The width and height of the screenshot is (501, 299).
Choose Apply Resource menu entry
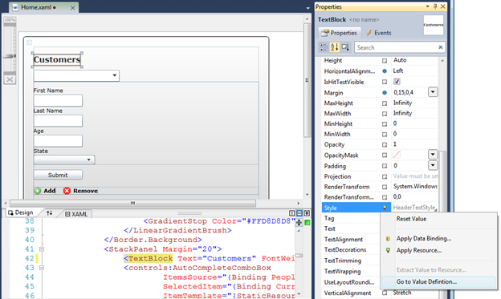[419, 250]
